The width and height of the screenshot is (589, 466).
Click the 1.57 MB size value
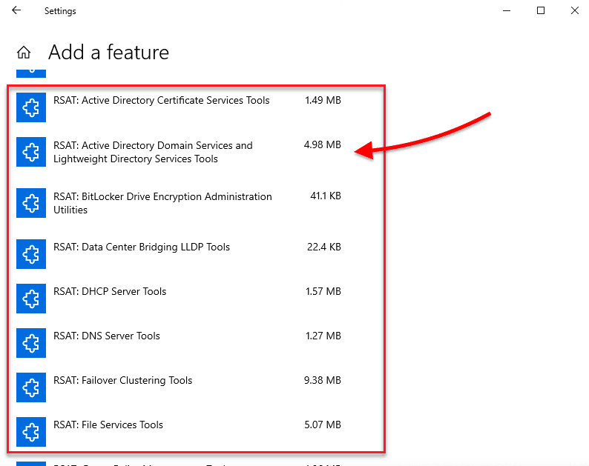click(323, 291)
